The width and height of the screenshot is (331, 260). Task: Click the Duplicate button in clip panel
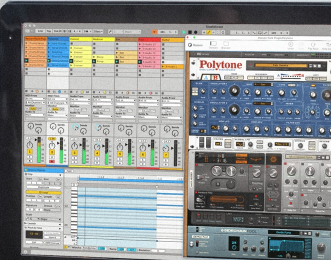pyautogui.click(x=43, y=187)
